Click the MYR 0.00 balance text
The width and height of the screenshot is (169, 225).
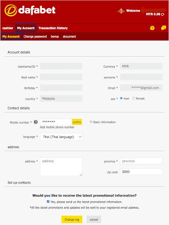pos(153,14)
